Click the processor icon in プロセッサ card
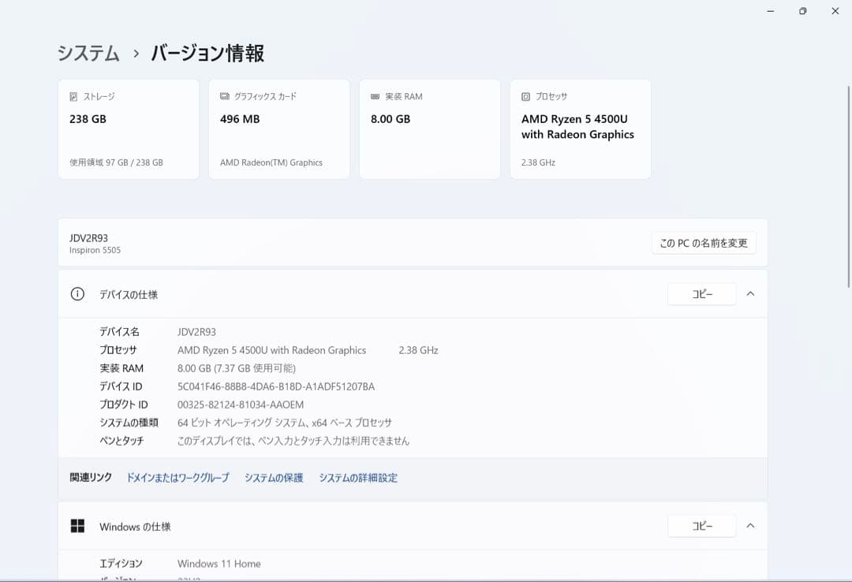Screen dimensions: 852x582 point(526,96)
